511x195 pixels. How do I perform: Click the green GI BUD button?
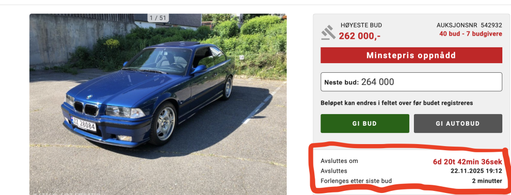pos(365,123)
